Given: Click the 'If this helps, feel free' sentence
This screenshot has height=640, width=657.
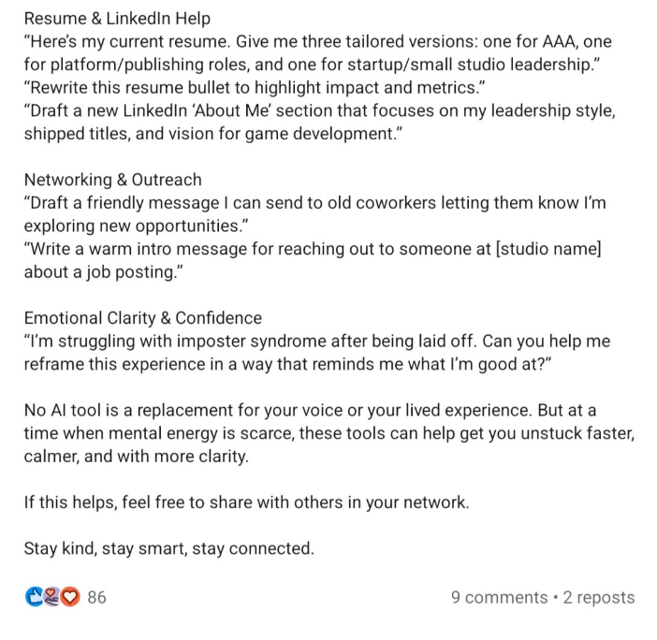Looking at the screenshot, I should 246,502.
